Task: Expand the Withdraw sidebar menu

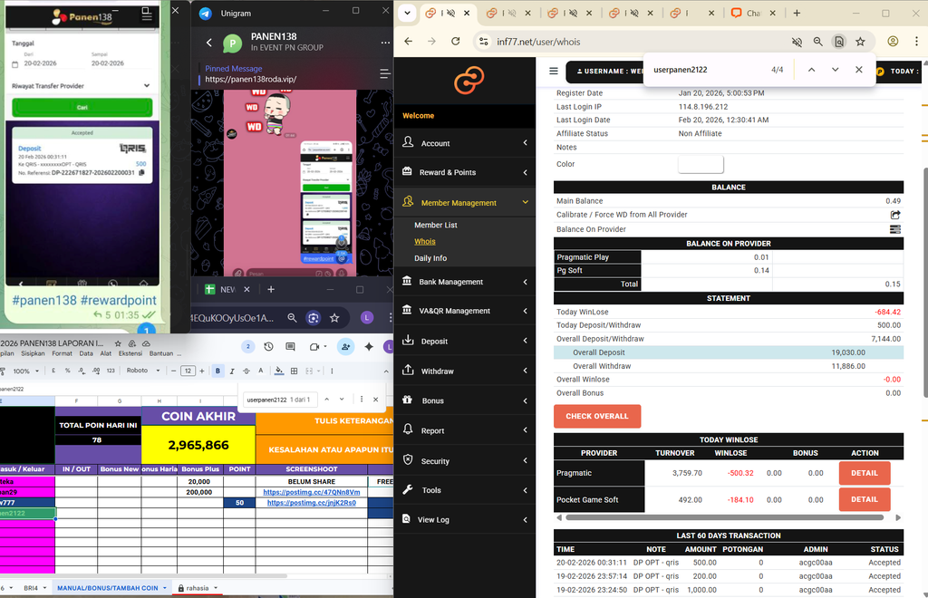Action: click(465, 371)
